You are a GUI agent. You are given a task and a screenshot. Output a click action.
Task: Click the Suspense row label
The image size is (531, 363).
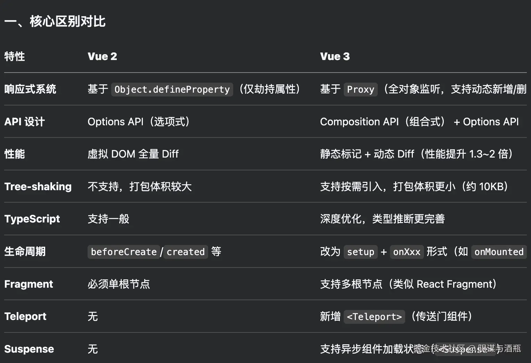[x=29, y=349]
